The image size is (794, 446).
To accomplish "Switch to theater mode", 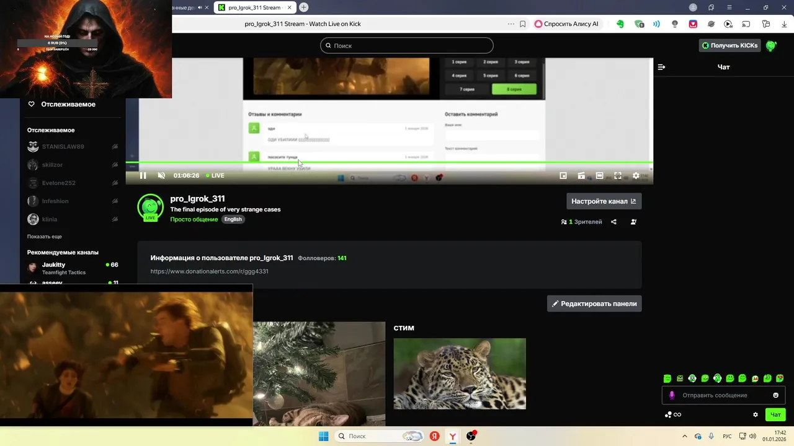I will 599,176.
